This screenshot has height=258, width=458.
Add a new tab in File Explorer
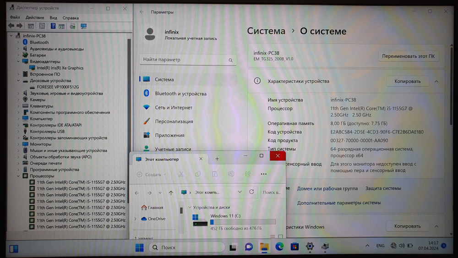[217, 159]
